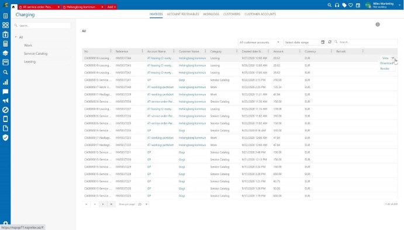The height and width of the screenshot is (230, 404).
Task: Open the Helsingborg kommun customer link in first row
Action: [x=192, y=58]
